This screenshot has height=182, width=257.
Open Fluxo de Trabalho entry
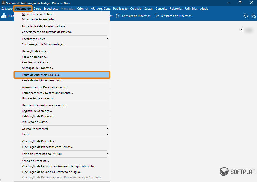[62, 57]
